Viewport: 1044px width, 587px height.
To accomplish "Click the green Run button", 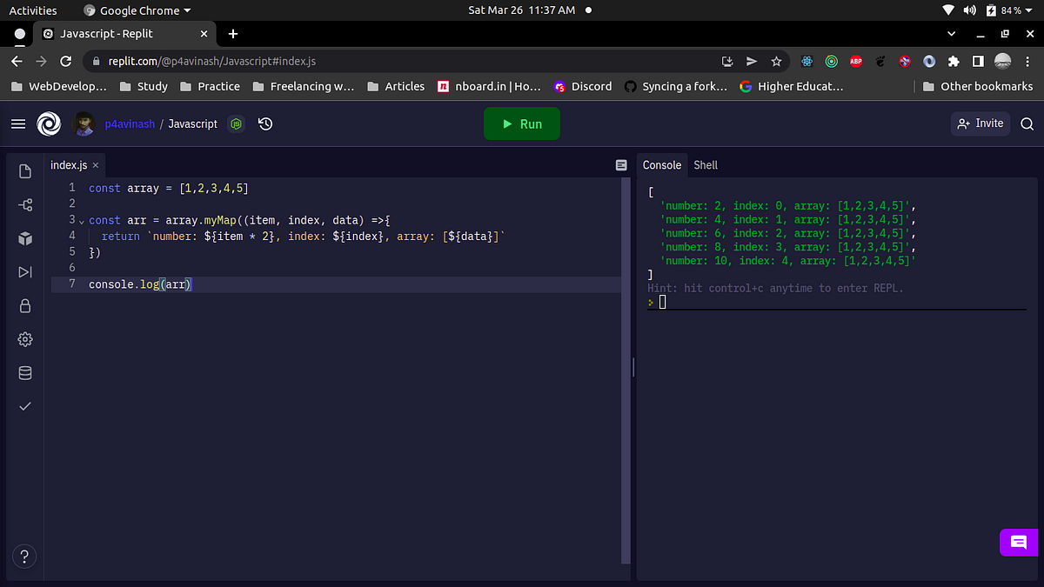I will pyautogui.click(x=521, y=123).
